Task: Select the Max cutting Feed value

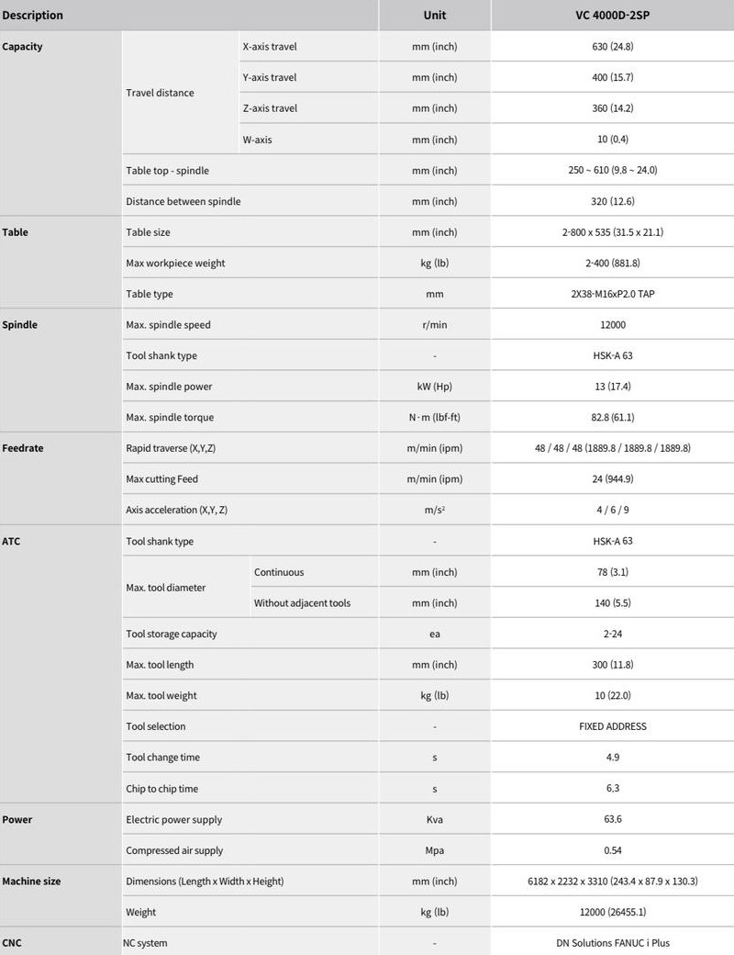Action: click(612, 479)
